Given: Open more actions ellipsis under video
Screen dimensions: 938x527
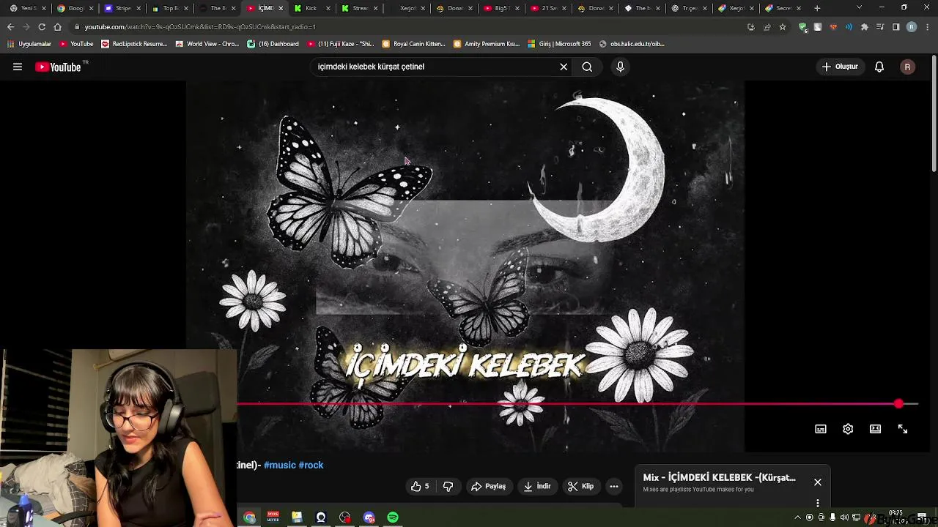Looking at the screenshot, I should point(614,486).
